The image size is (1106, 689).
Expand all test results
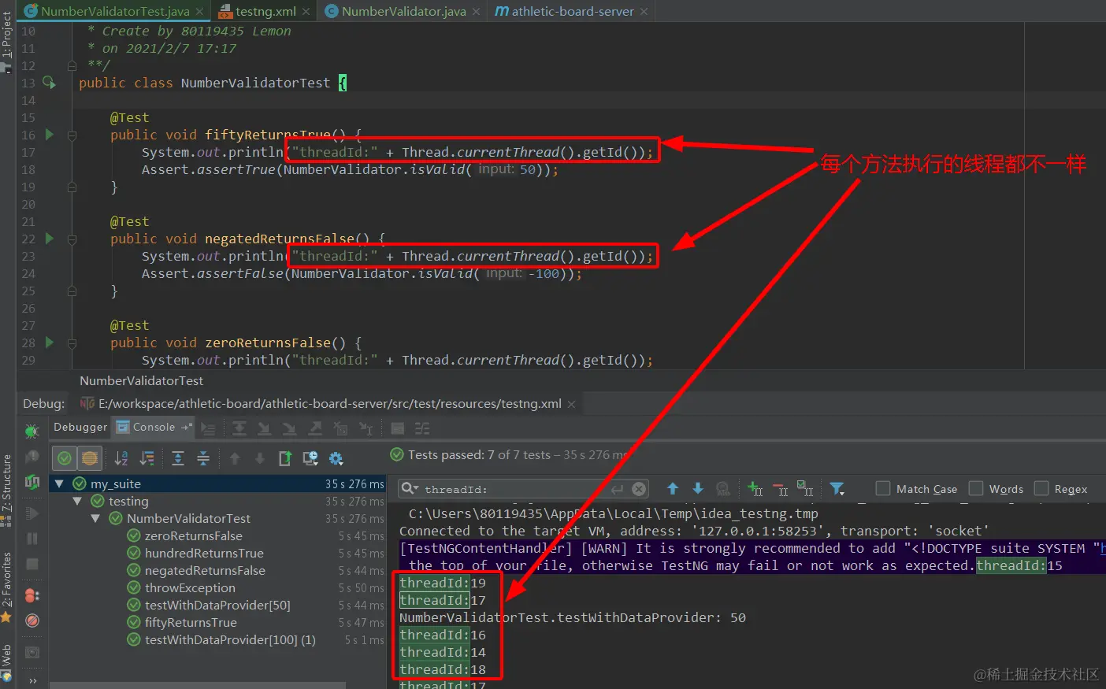(x=178, y=458)
